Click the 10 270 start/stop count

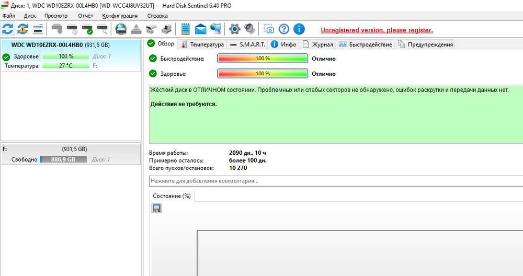tap(238, 168)
